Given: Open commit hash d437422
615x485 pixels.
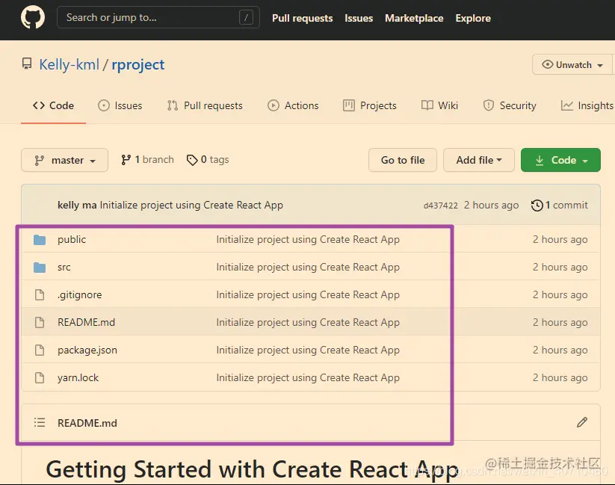Looking at the screenshot, I should pos(440,206).
